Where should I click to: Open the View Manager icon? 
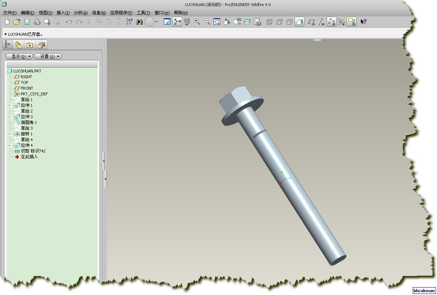pyautogui.click(x=257, y=22)
